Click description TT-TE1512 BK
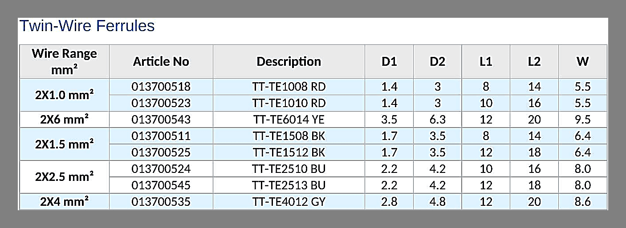 pyautogui.click(x=289, y=152)
